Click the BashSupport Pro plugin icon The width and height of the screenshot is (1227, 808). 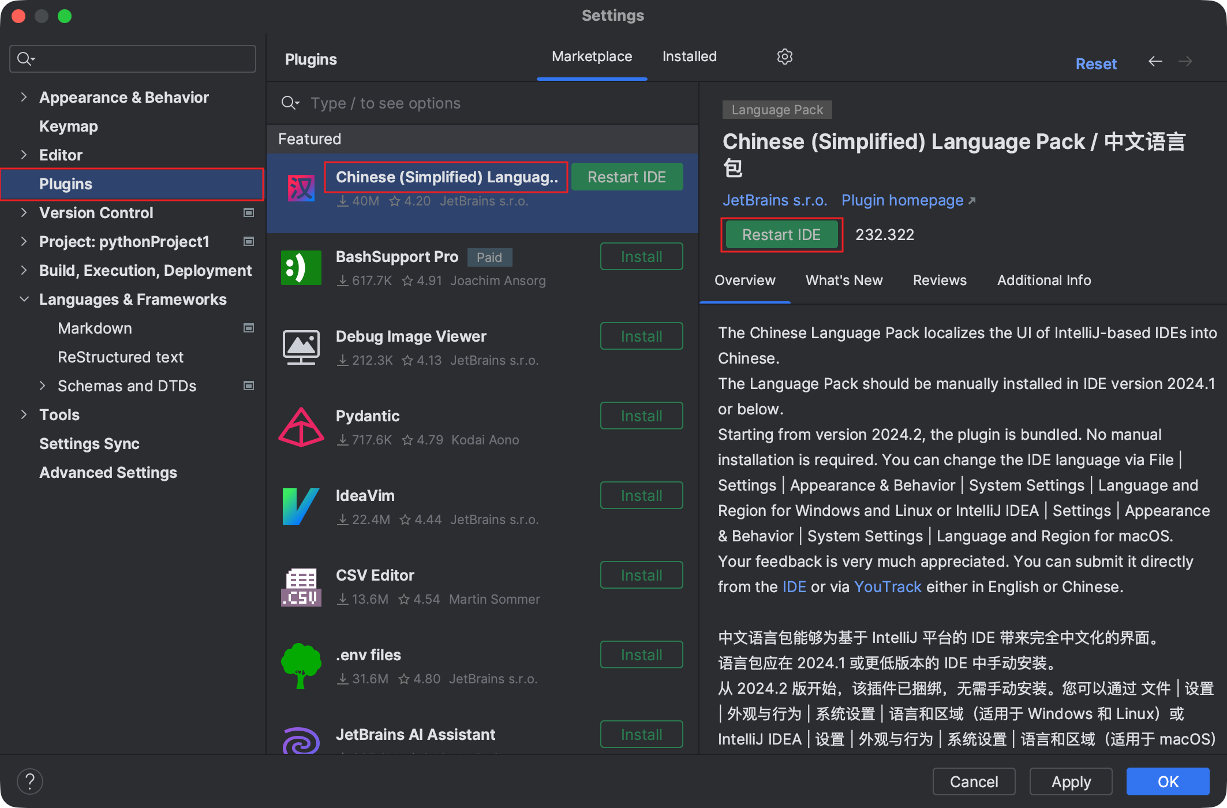click(x=301, y=268)
